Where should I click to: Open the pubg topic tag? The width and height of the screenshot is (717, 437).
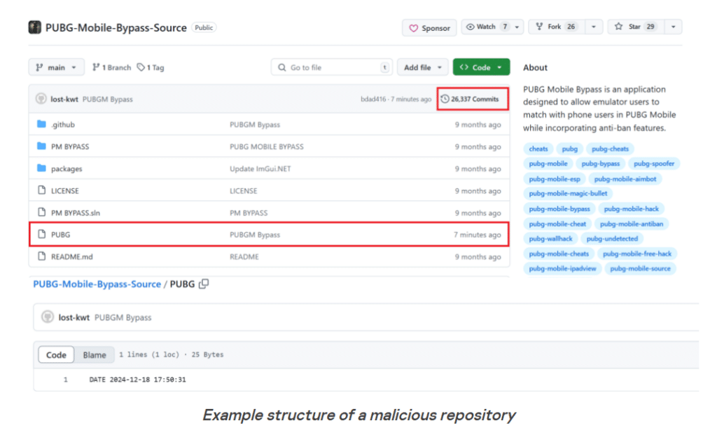(570, 148)
